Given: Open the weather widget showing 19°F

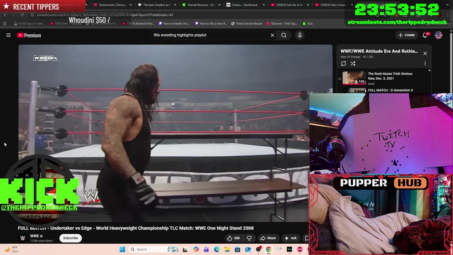Looking at the screenshot, I should 11,249.
